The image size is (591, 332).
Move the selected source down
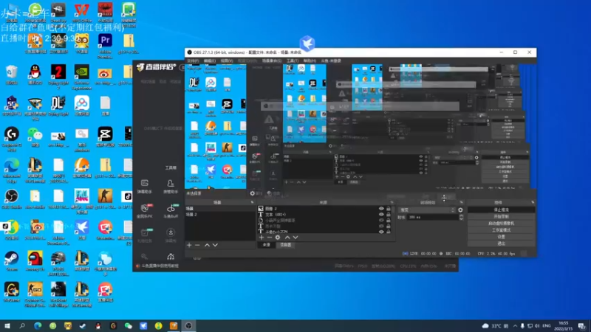[x=295, y=238]
